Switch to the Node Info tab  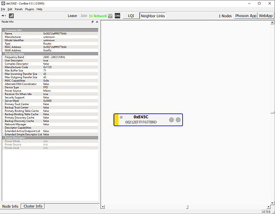(10, 207)
